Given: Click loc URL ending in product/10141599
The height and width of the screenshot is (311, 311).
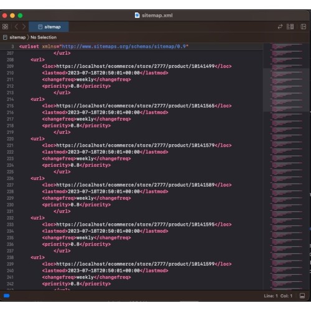Looking at the screenshot, I should tap(136, 264).
